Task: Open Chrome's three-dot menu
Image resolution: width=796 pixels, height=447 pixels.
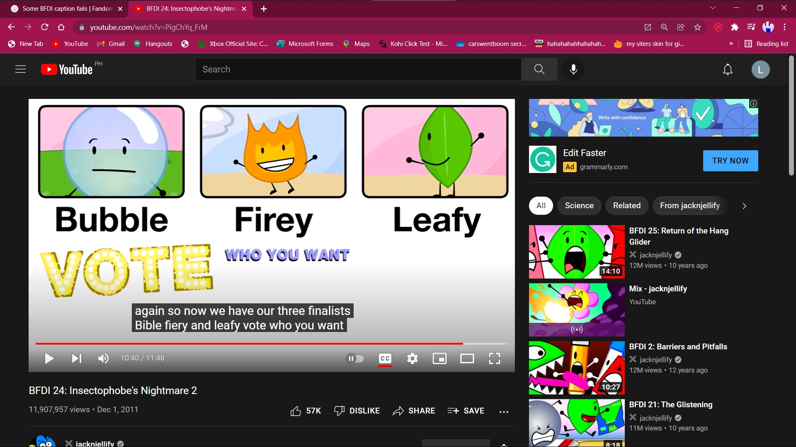Action: point(784,27)
